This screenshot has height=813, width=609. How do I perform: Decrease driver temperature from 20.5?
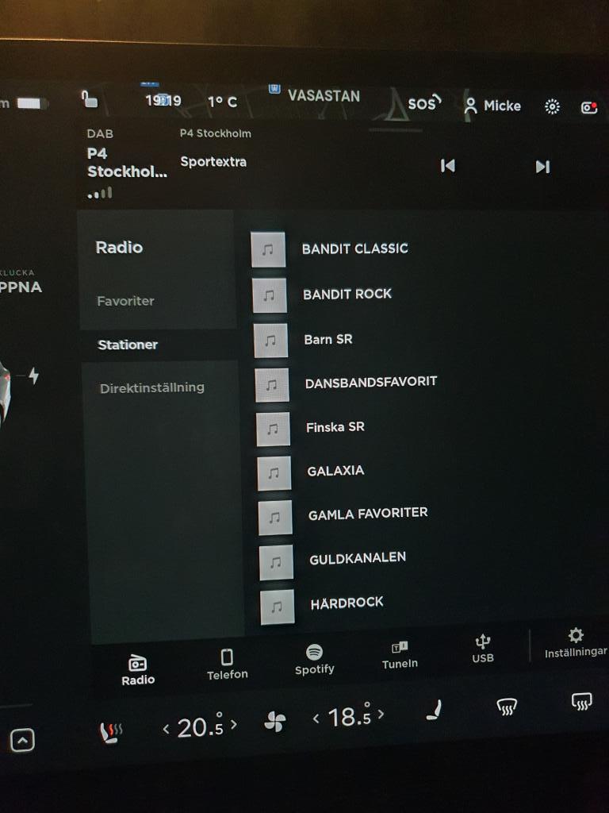click(x=166, y=730)
